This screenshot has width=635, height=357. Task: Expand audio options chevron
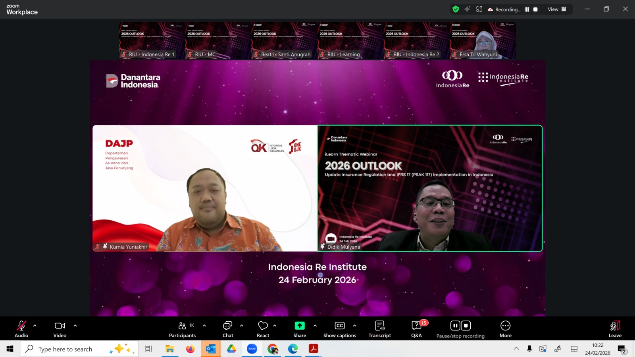tap(35, 326)
